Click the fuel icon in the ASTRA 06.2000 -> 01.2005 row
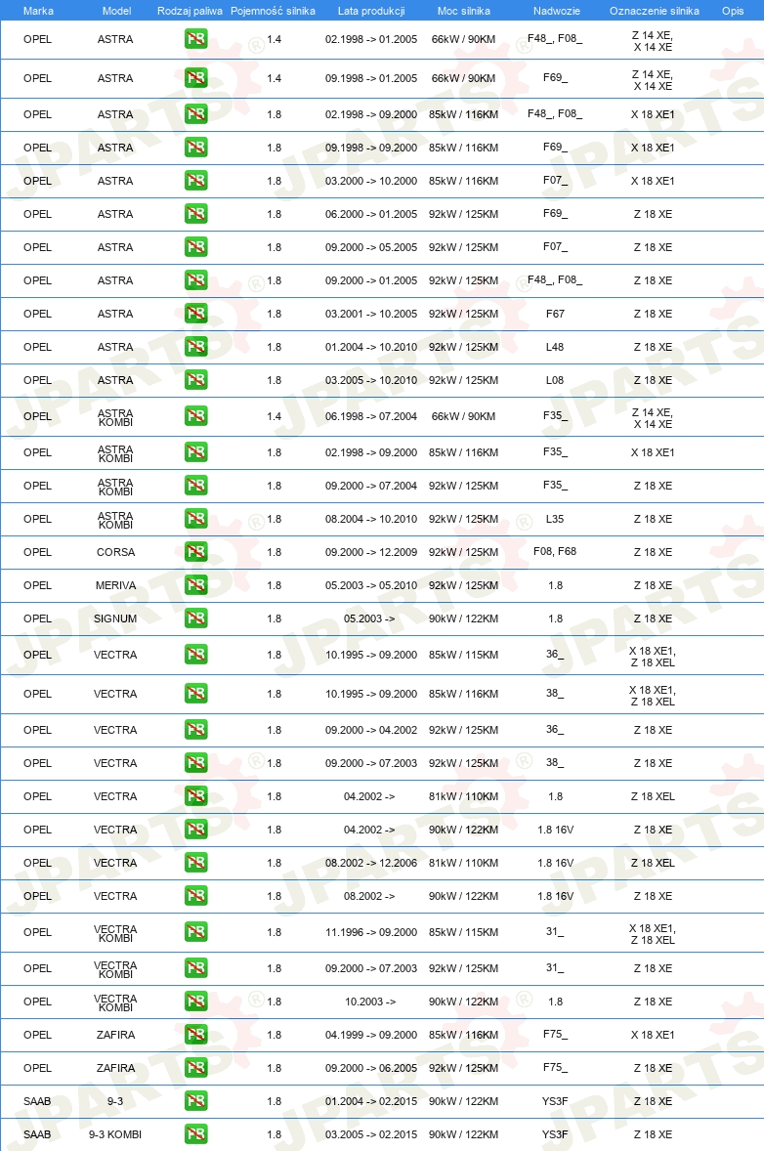 click(x=196, y=214)
